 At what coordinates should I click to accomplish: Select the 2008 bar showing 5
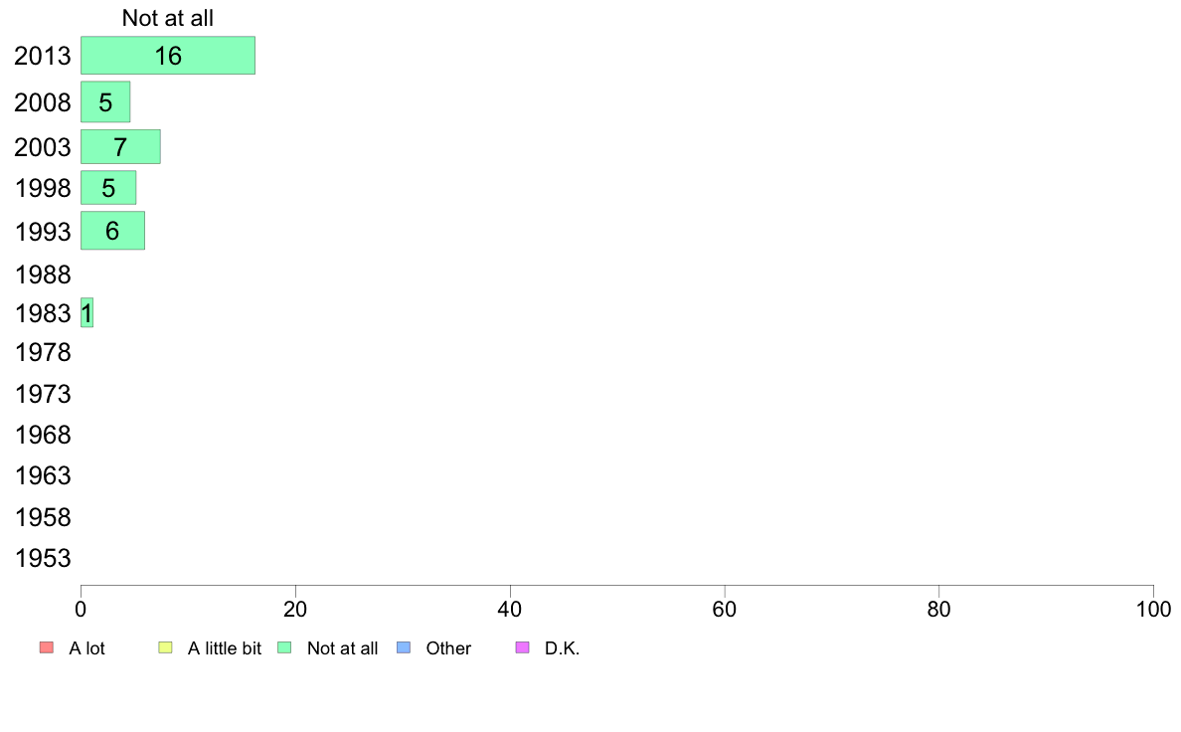(105, 101)
